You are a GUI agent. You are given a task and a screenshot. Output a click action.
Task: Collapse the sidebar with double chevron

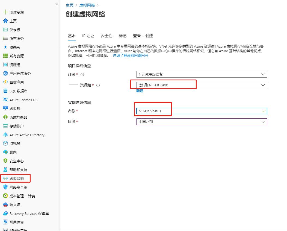point(57,4)
